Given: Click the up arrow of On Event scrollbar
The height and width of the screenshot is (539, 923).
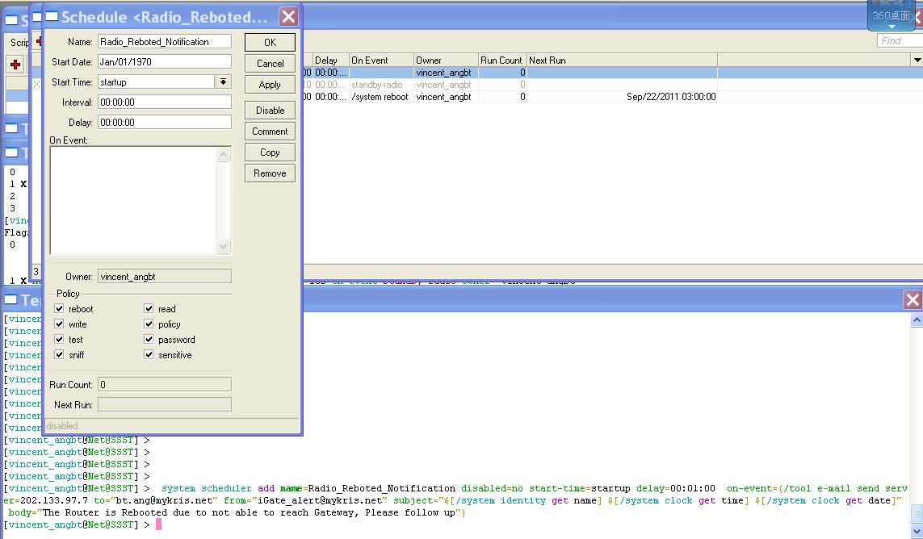Looking at the screenshot, I should coord(223,155).
